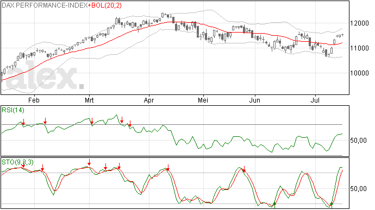This screenshot has width=375, height=210.
Task: Click the stochastic panel 50,00 axis value
Action: 358,189
